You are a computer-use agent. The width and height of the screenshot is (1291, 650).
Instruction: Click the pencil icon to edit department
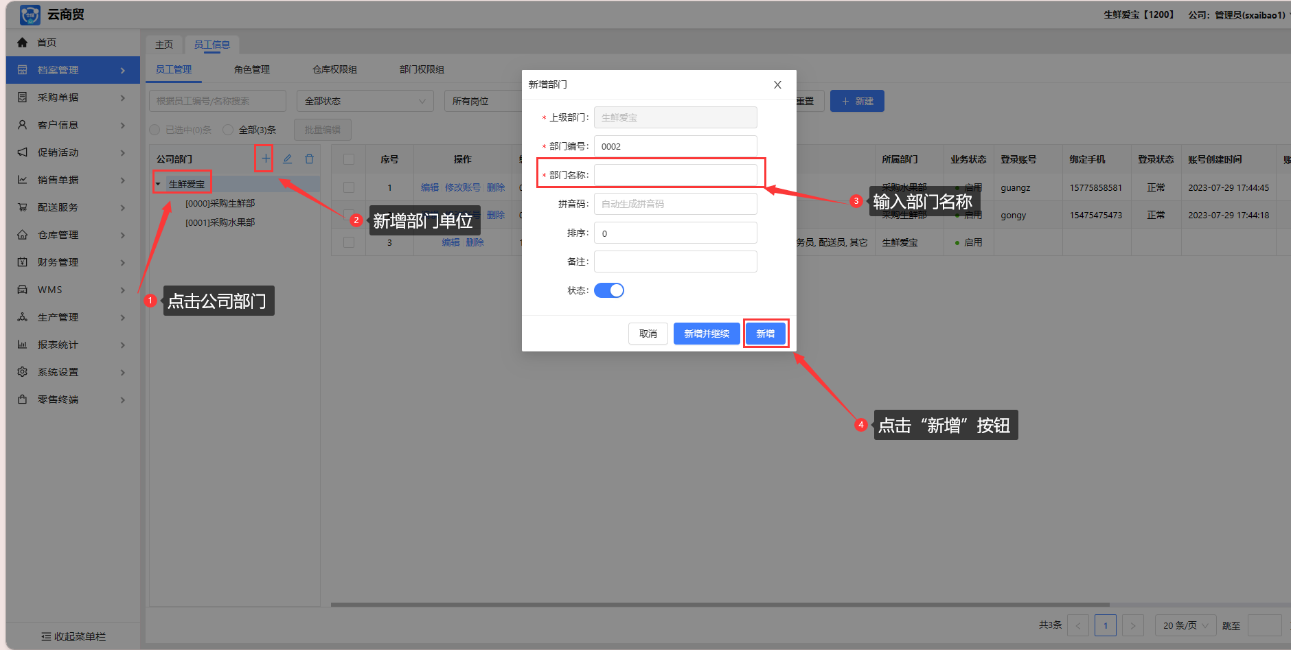pyautogui.click(x=288, y=159)
